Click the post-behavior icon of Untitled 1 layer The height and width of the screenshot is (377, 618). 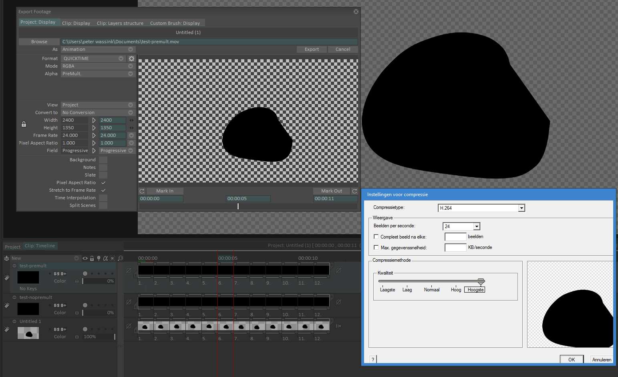point(63,329)
